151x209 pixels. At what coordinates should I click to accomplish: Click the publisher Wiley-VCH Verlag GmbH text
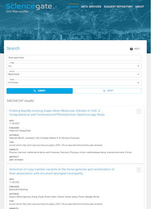[20, 131]
